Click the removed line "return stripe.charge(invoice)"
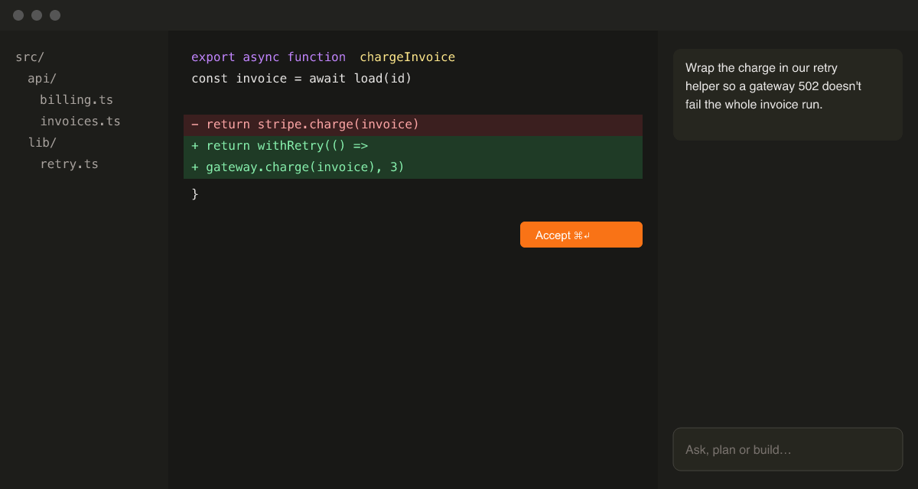Viewport: 918px width, 489px height. pyautogui.click(x=413, y=125)
